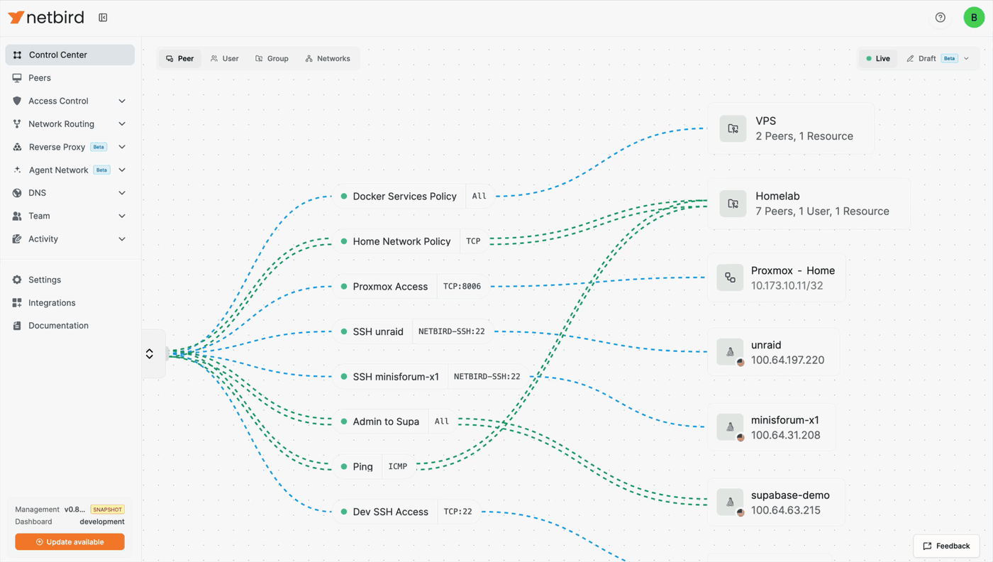Click status dot of Docker Services Policy
The image size is (993, 562).
click(344, 196)
